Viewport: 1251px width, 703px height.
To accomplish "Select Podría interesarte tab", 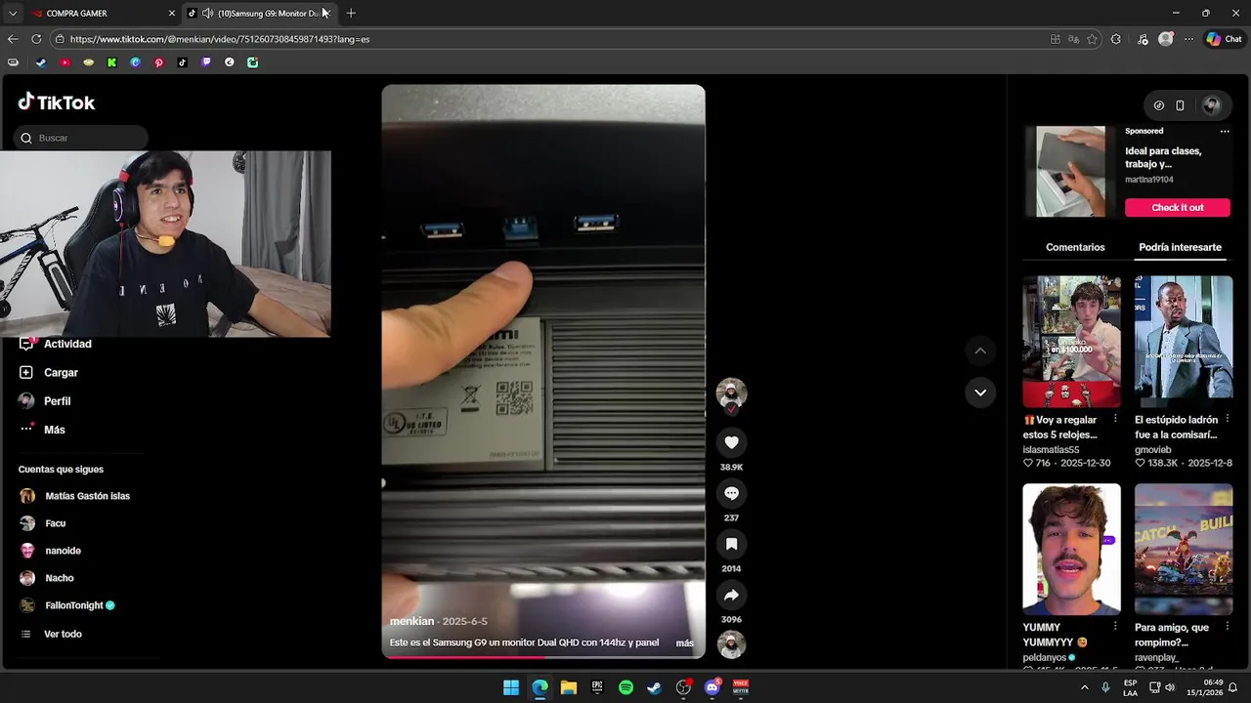I will point(1180,247).
